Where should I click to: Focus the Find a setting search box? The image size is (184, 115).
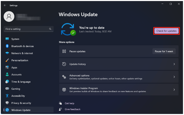tap(29, 29)
